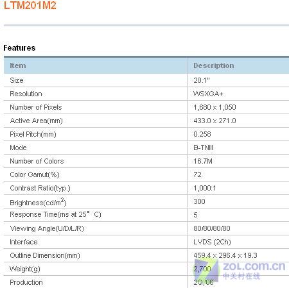Click the Production row label
289x288 pixels.
(26, 282)
